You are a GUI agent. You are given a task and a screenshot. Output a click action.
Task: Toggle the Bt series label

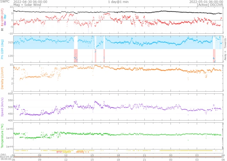pyautogui.click(x=2, y=30)
